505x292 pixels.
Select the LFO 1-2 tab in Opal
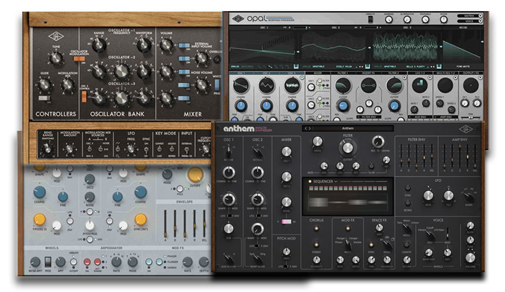(x=420, y=73)
